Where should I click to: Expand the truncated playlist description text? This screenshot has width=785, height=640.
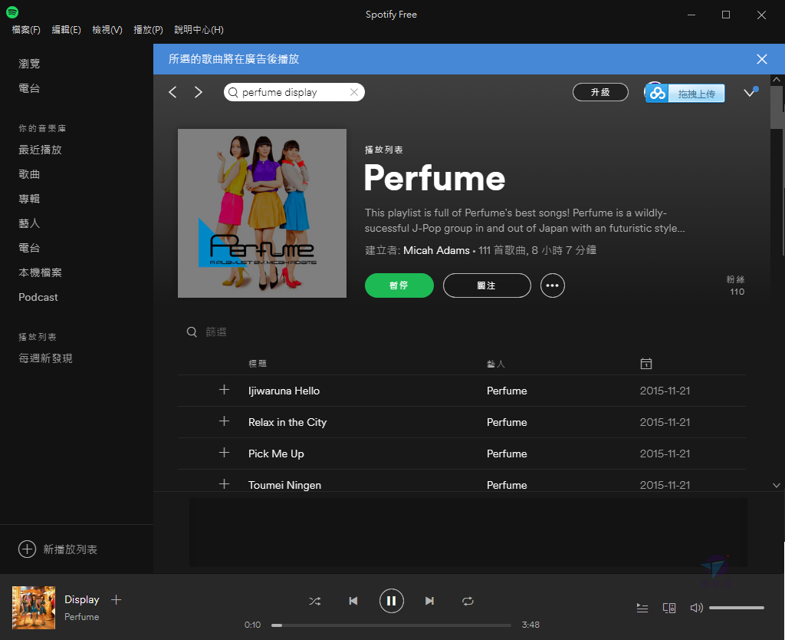[524, 220]
